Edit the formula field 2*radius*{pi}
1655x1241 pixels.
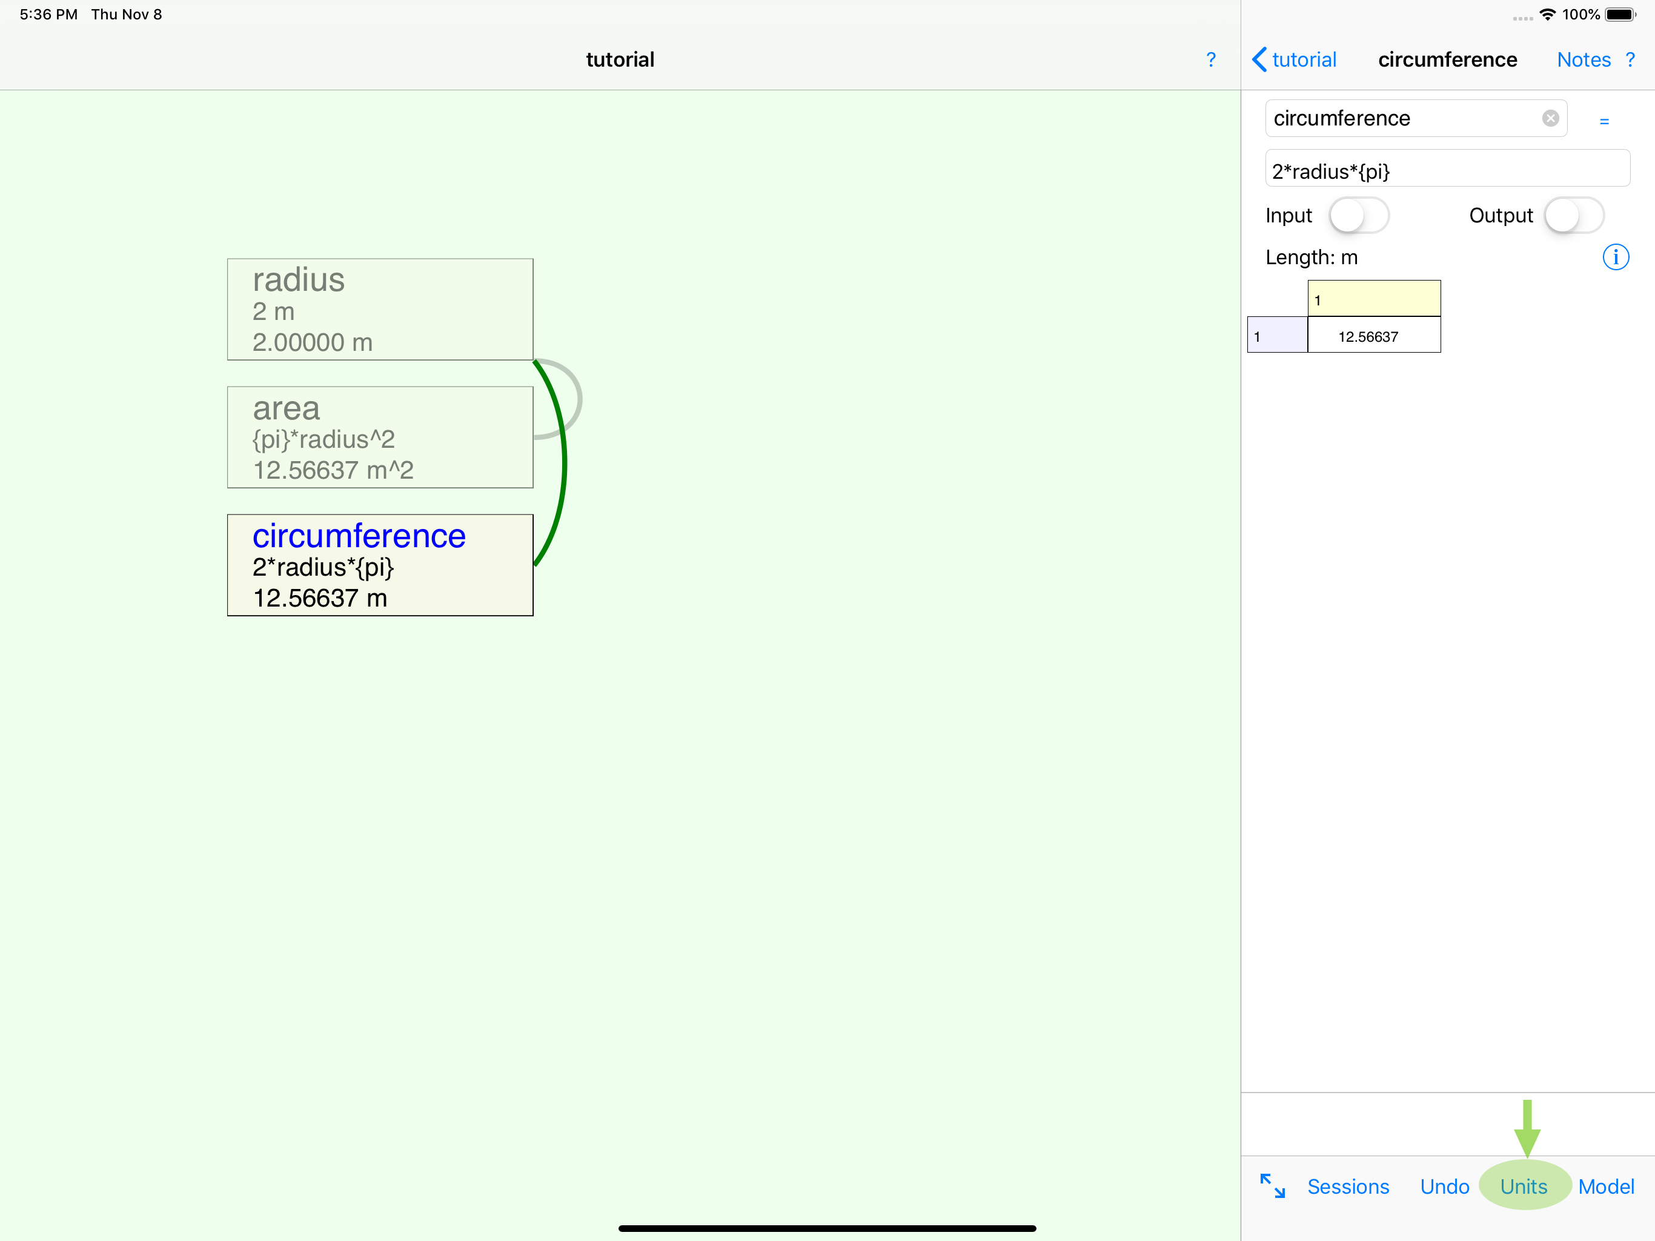[x=1447, y=168]
